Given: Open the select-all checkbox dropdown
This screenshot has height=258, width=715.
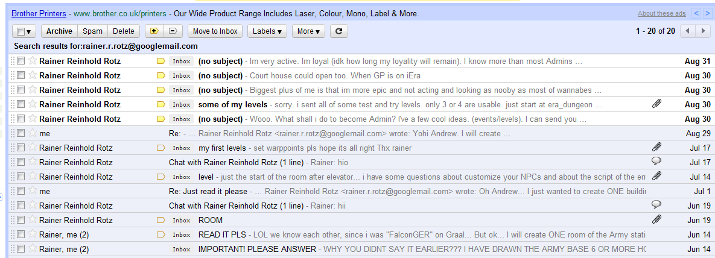Looking at the screenshot, I should (24, 31).
